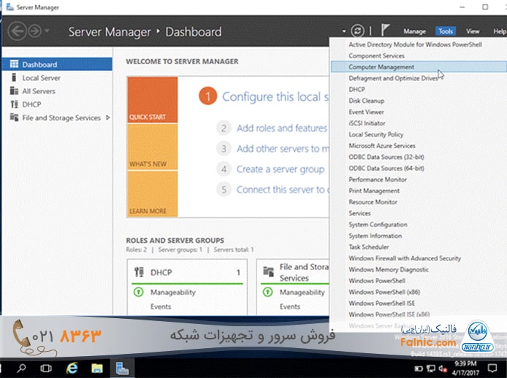Click the refresh icon in header
This screenshot has width=507, height=378.
tap(357, 31)
